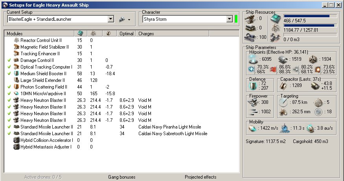
Task: Toggle the Damage Control II active checkmark
Action: tap(9, 60)
